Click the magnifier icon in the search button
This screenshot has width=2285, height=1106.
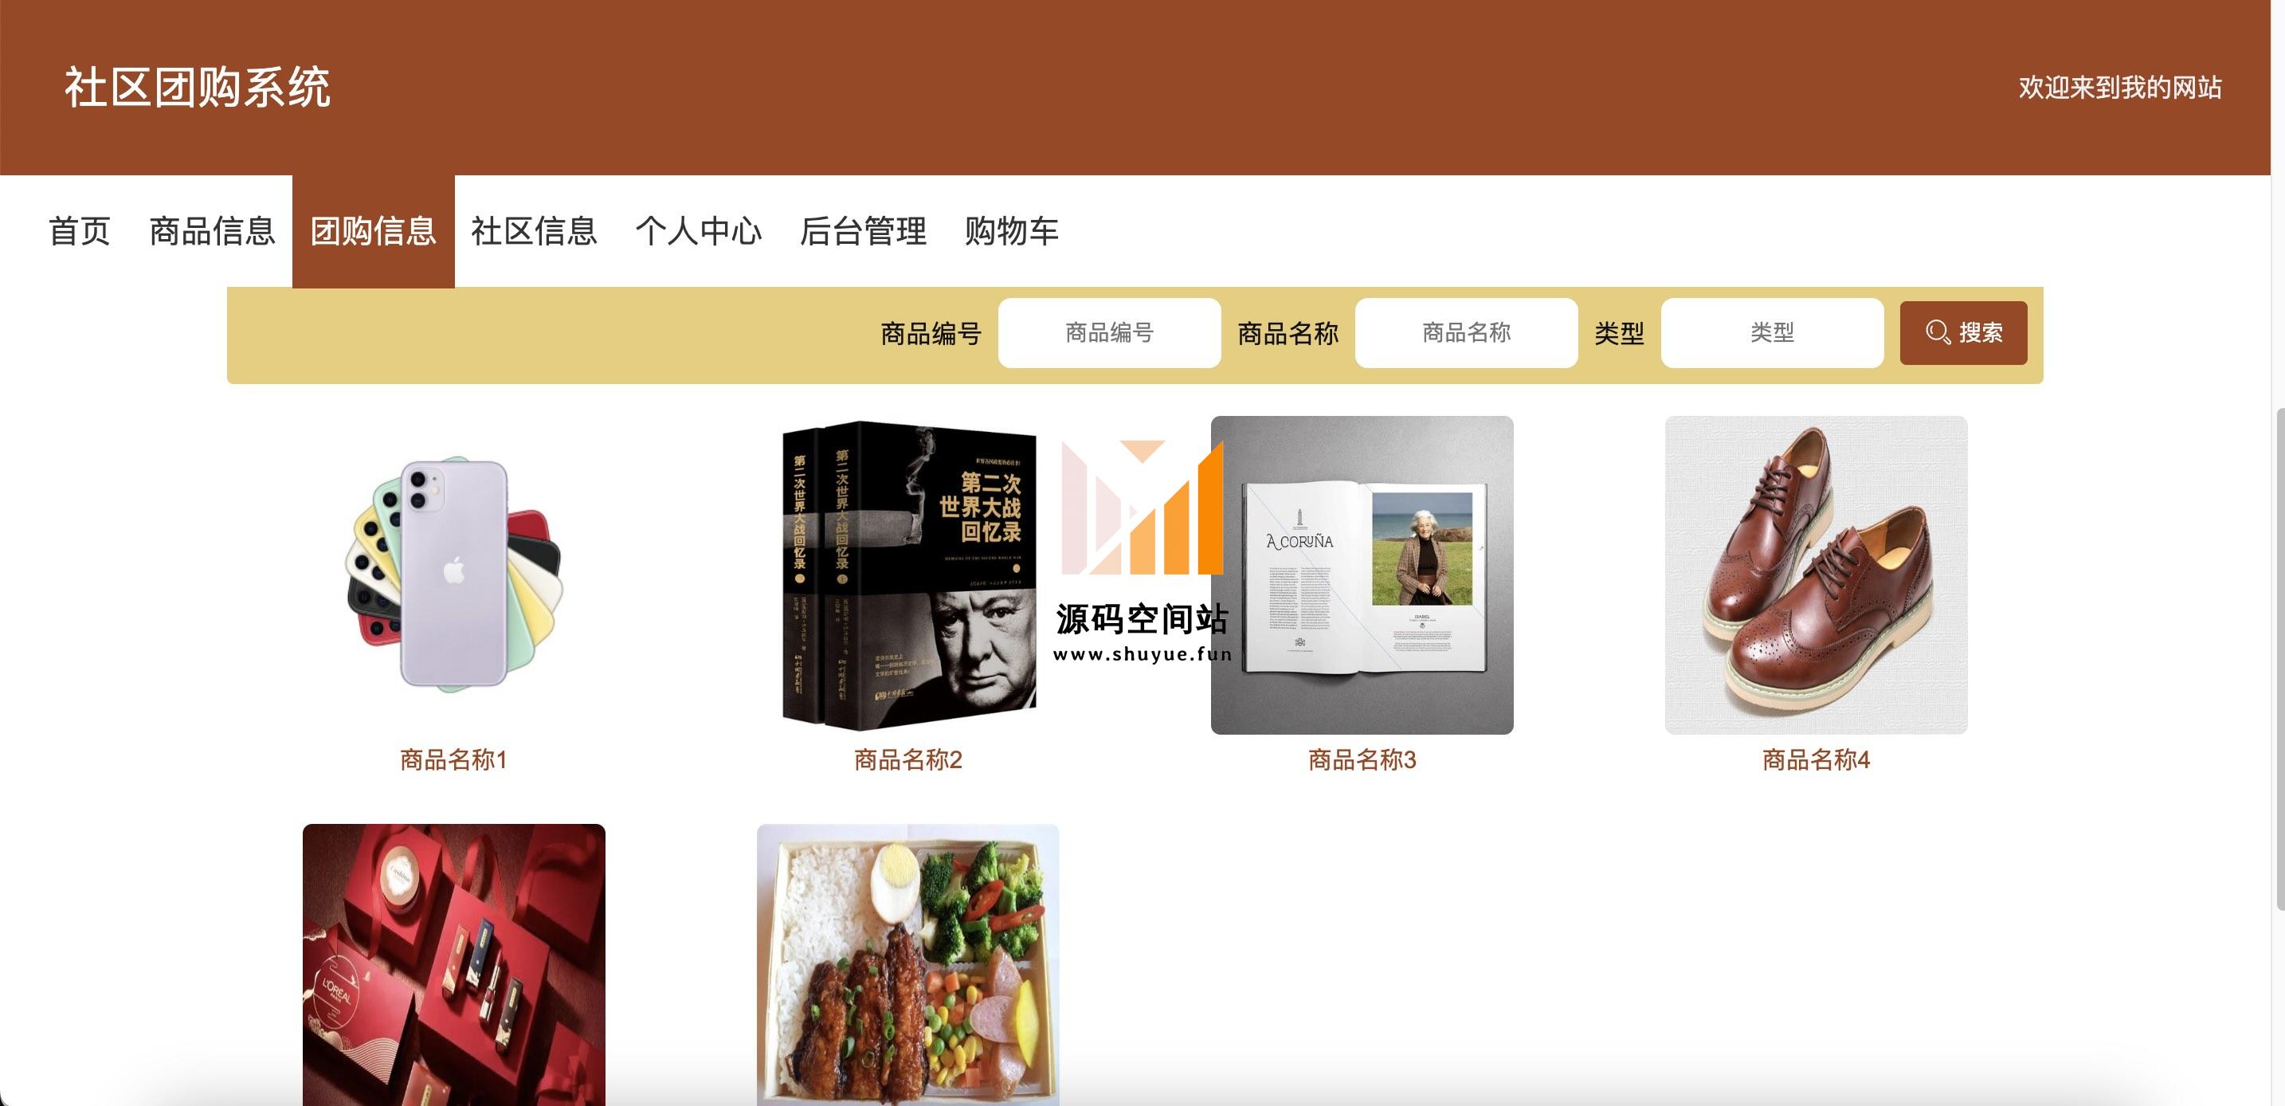coord(1938,332)
